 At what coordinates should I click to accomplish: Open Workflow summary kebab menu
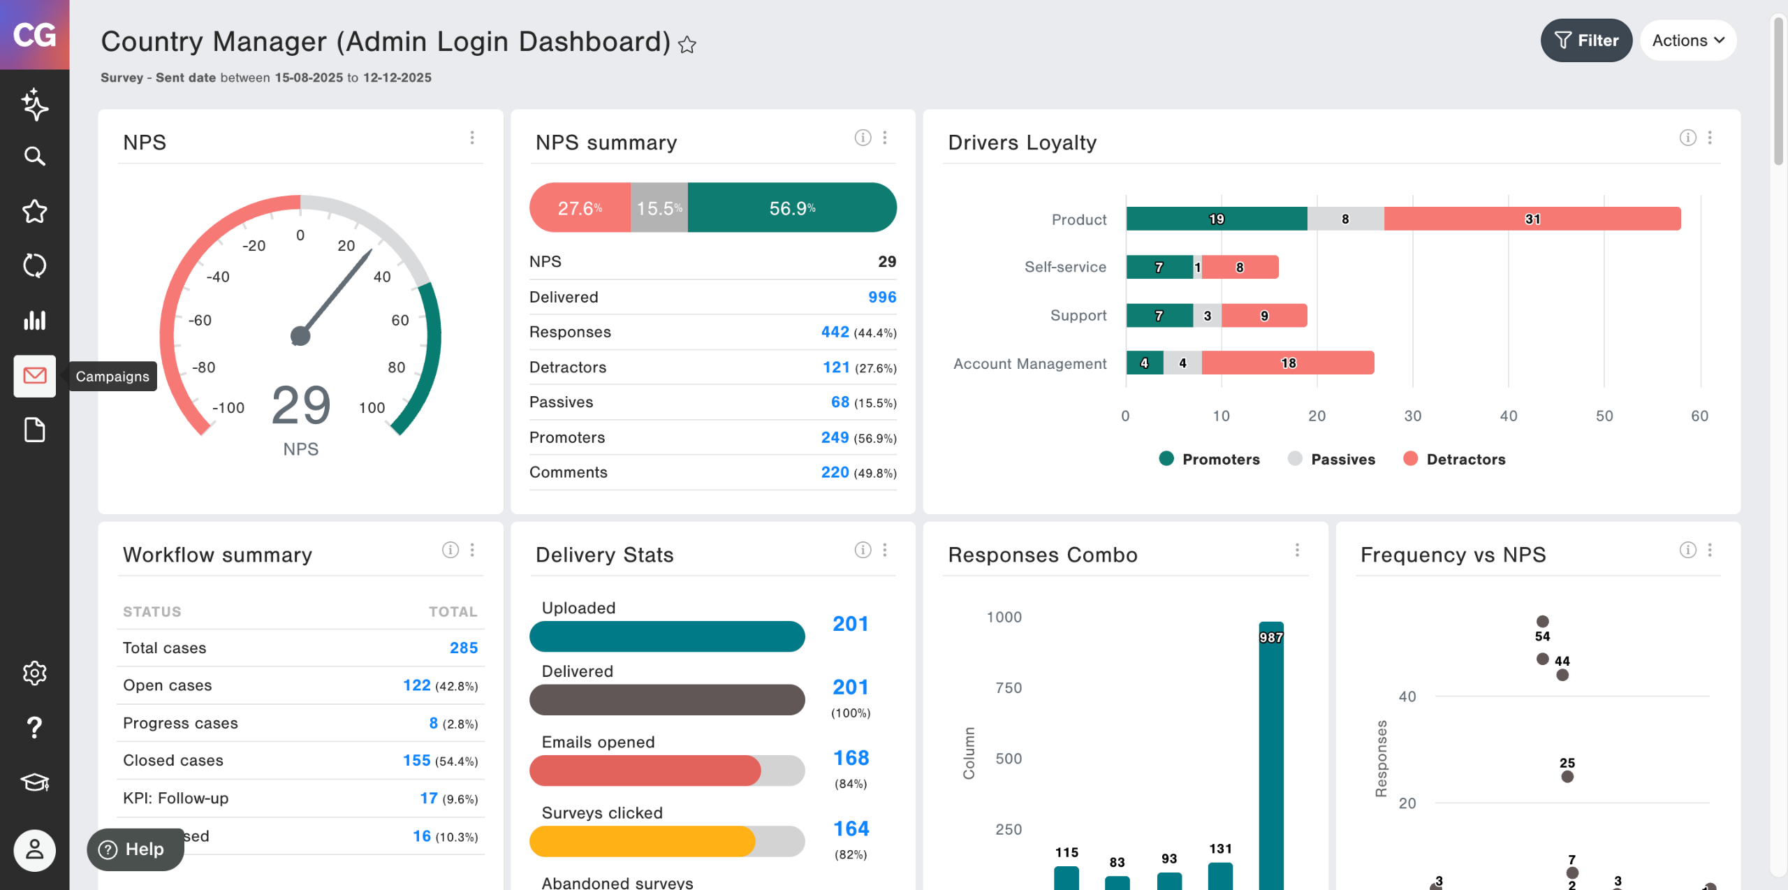coord(473,550)
